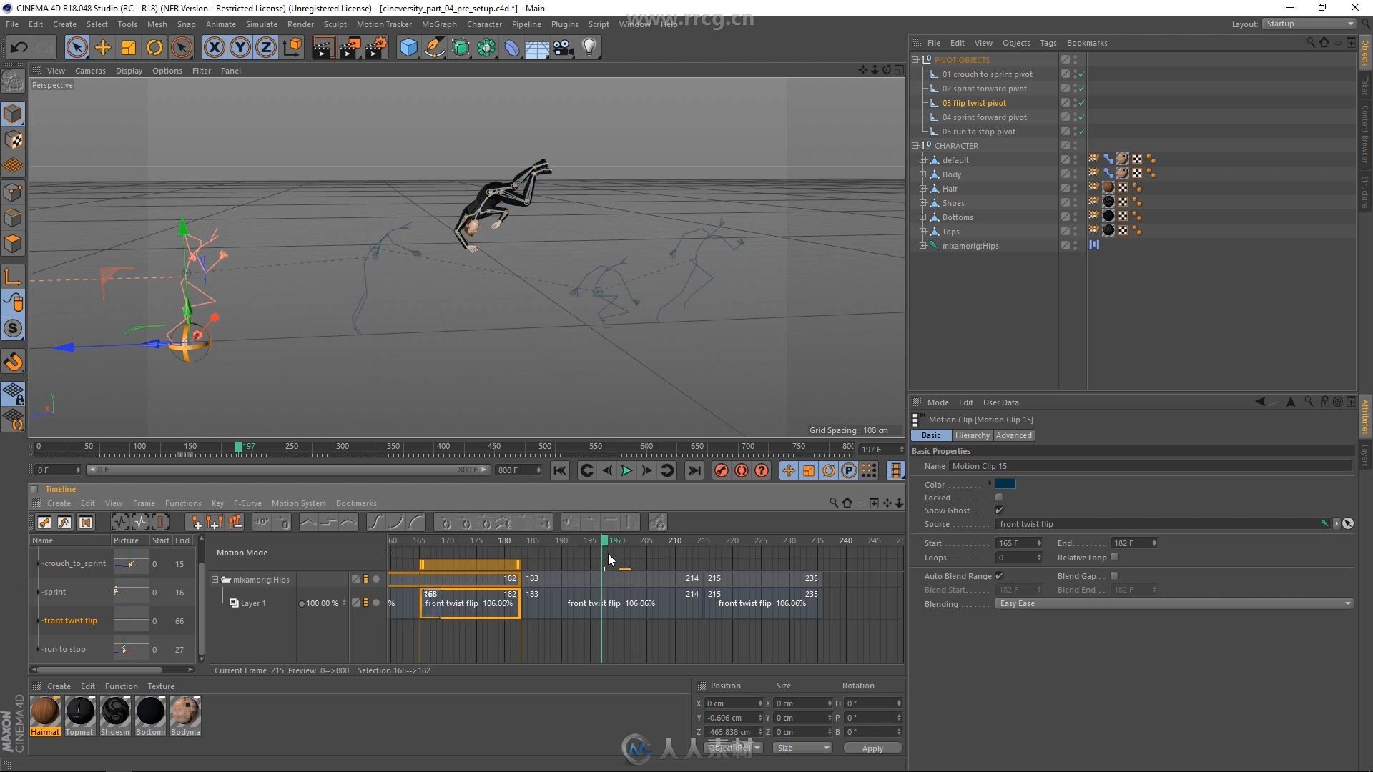Enable Texture mode in left palette
Image resolution: width=1373 pixels, height=772 pixels.
tap(13, 140)
